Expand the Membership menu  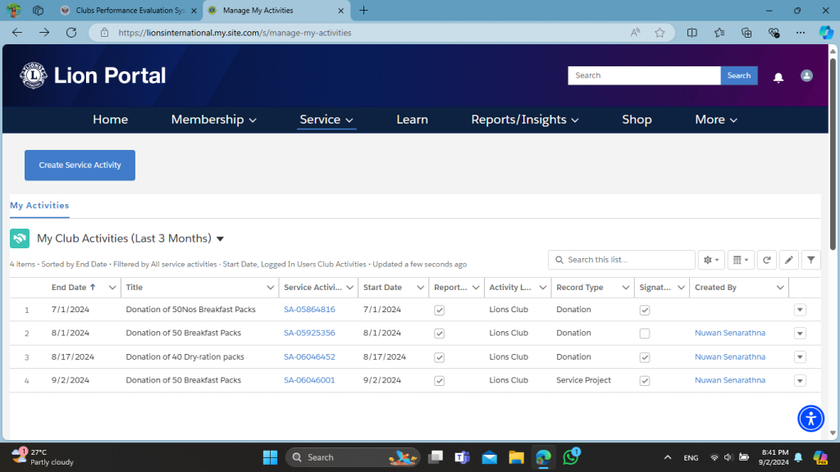pos(214,120)
